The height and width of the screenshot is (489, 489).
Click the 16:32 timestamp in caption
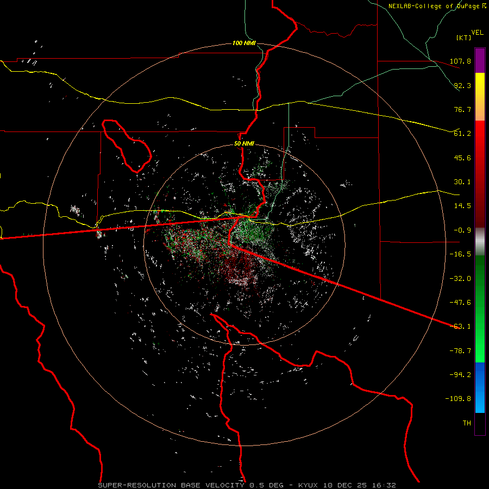click(x=383, y=485)
